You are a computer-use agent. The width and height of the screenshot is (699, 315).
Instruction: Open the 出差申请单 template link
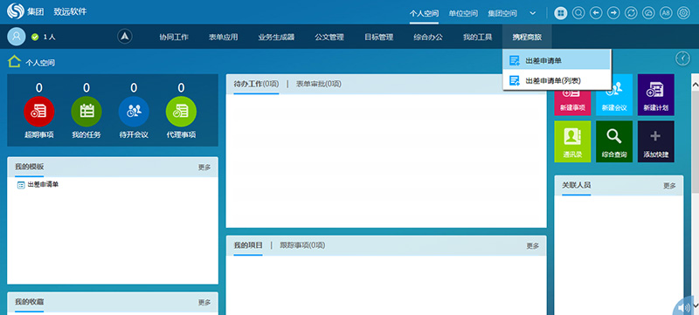43,184
